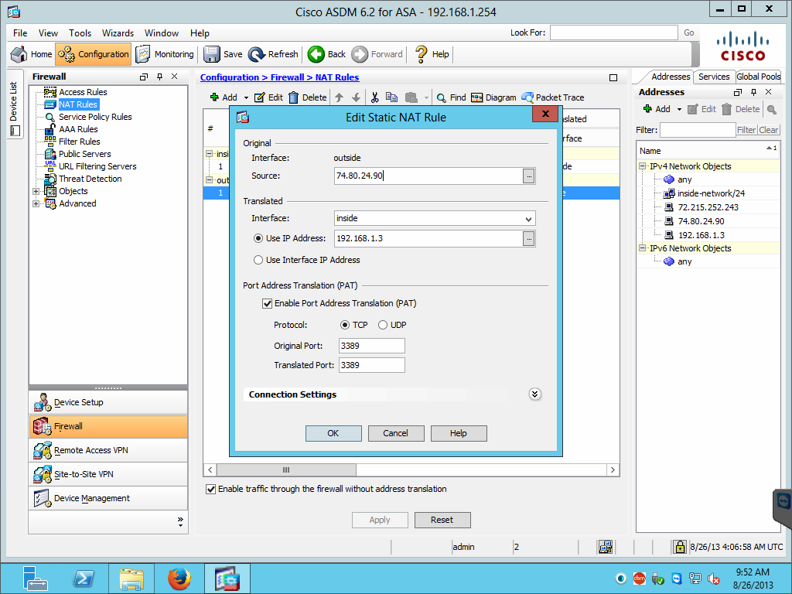Paste a NAT rule from the clipboard
792x594 pixels.
pos(411,97)
